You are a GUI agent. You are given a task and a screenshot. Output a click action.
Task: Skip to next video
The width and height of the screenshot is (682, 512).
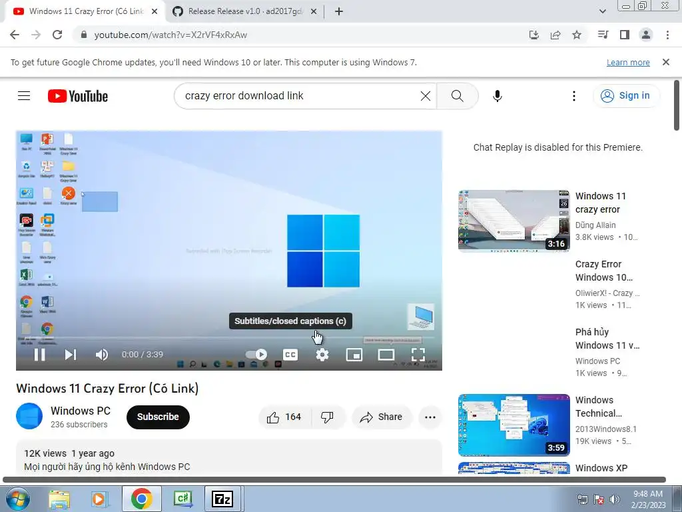point(71,355)
